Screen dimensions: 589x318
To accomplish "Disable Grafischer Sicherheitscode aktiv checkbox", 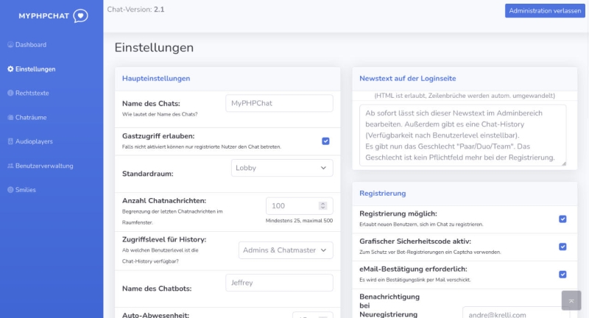I will (562, 247).
